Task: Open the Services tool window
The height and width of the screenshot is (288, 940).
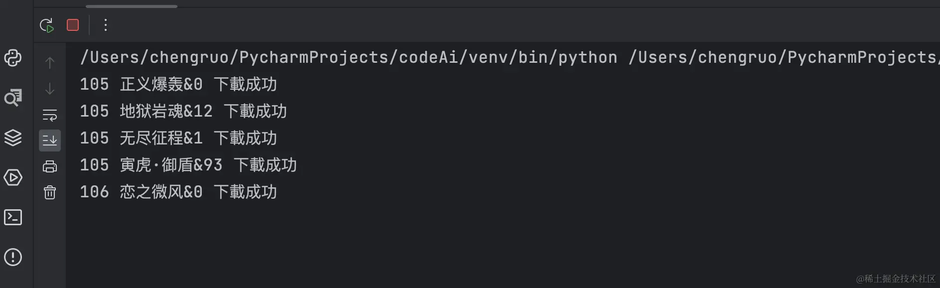Action: (13, 177)
